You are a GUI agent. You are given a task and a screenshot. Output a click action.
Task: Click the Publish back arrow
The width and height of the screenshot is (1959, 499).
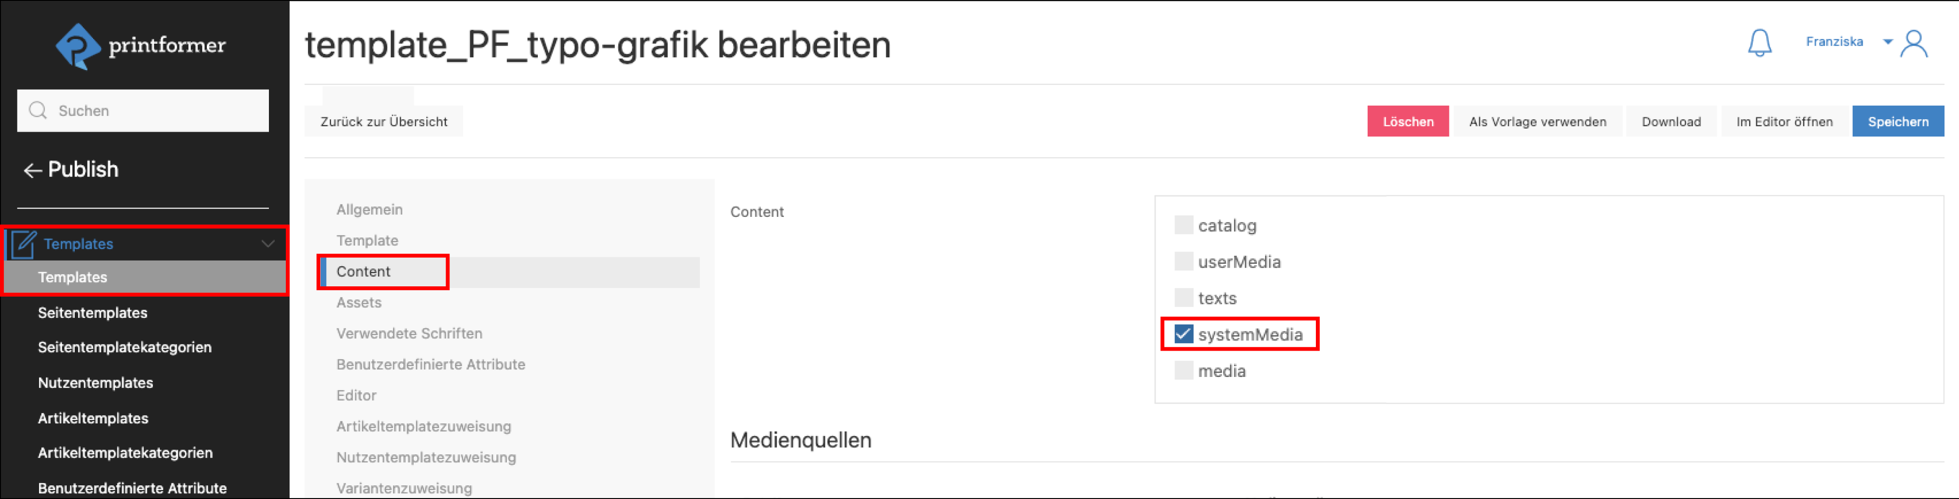click(32, 170)
